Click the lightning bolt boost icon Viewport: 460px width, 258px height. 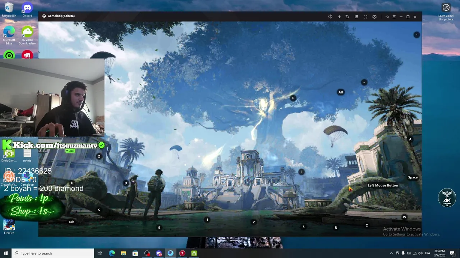339,16
